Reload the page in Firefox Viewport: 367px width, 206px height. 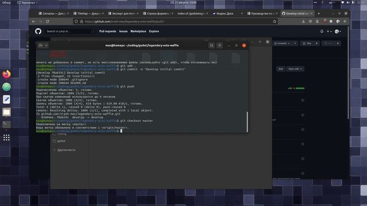48,22
